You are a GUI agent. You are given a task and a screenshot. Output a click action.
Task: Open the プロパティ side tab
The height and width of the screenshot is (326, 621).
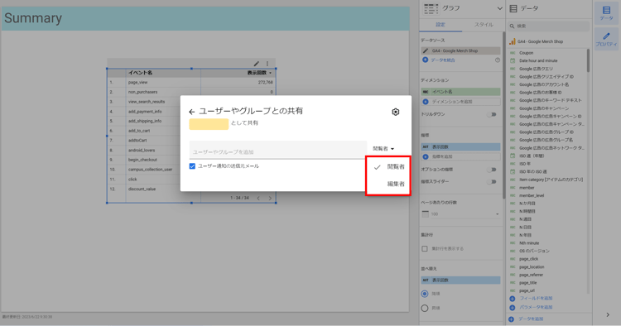(x=606, y=39)
